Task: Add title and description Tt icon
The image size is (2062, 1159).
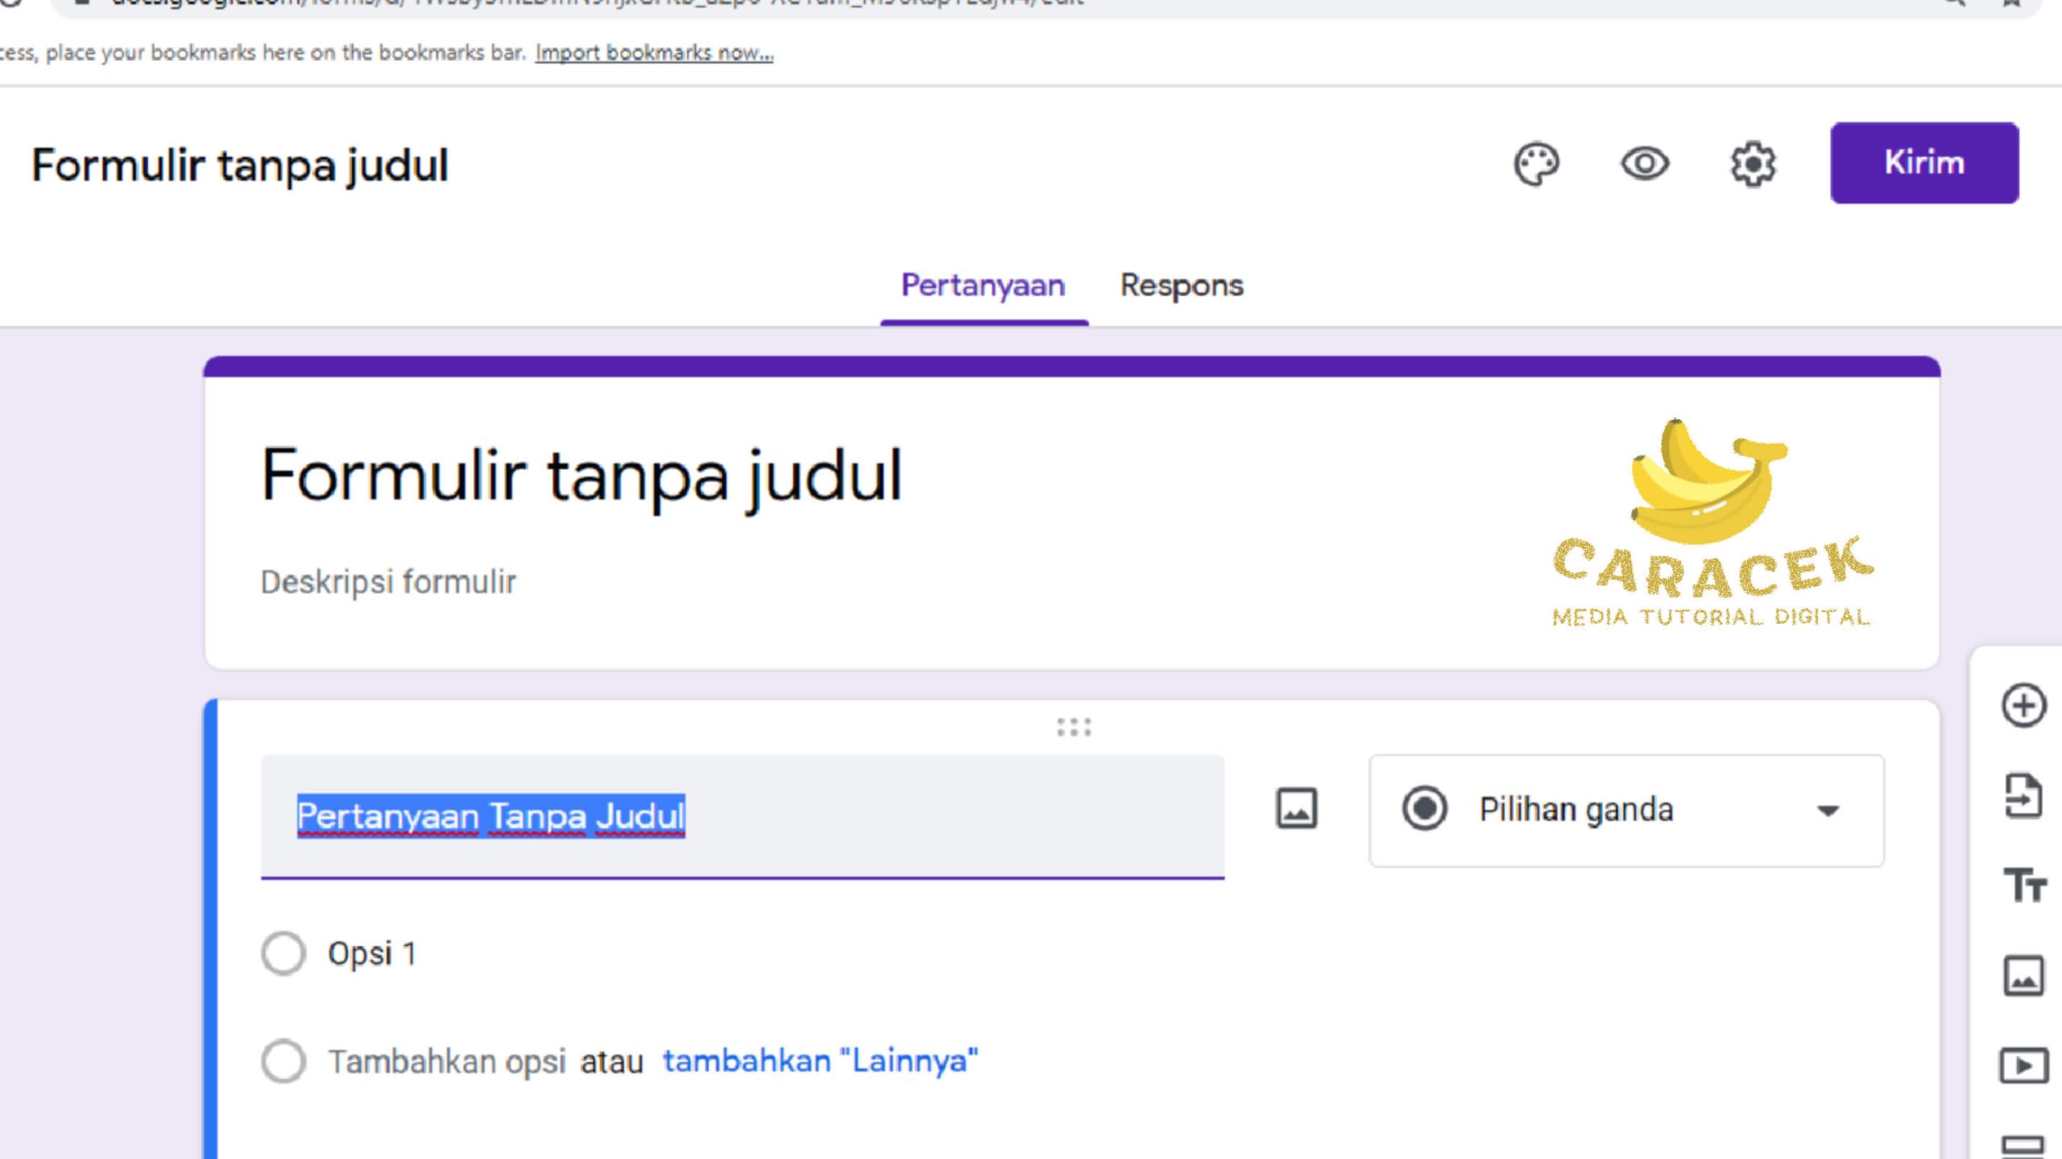Action: point(2023,885)
